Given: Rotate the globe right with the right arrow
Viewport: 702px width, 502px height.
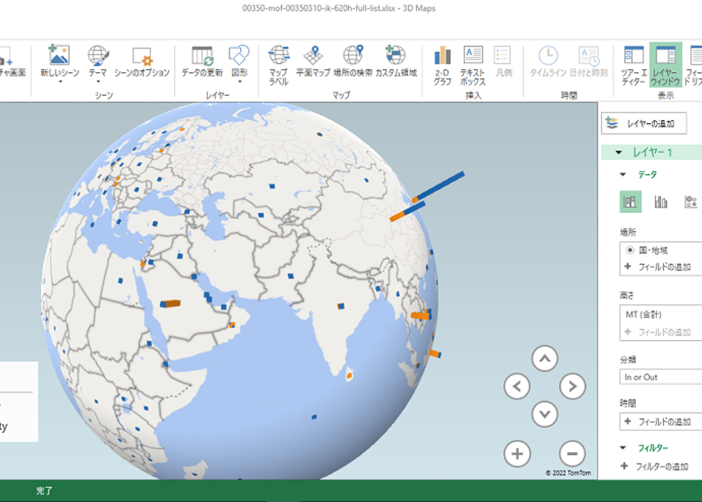Looking at the screenshot, I should tap(573, 386).
